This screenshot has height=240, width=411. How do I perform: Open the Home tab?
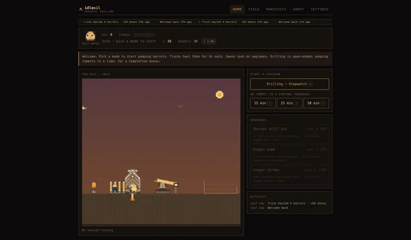[237, 9]
